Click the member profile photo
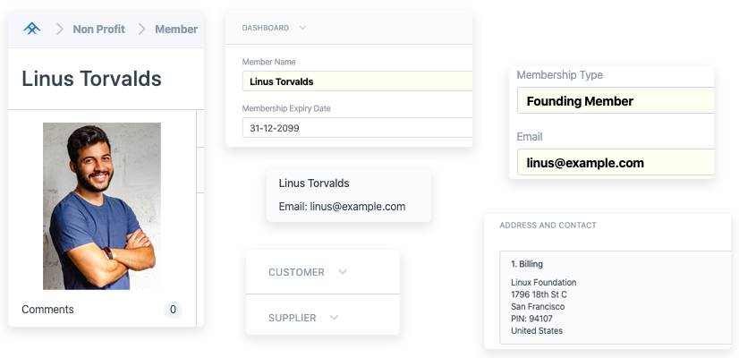The width and height of the screenshot is (739, 358). point(102,206)
